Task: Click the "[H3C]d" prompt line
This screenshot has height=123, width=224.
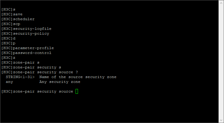Action: [8, 38]
